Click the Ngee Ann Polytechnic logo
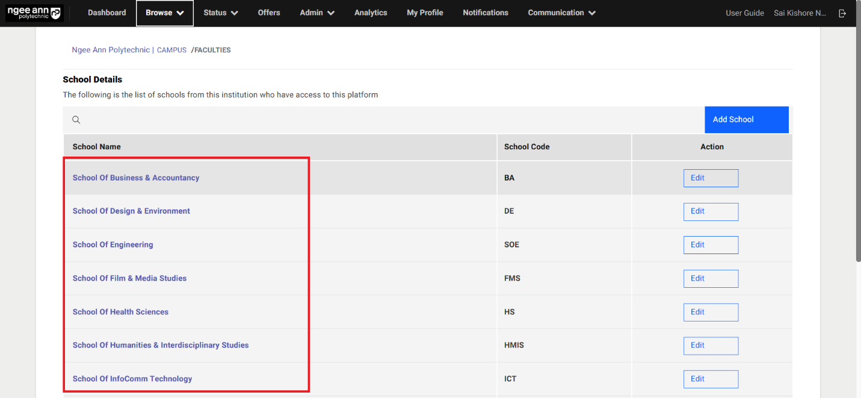 (x=34, y=13)
